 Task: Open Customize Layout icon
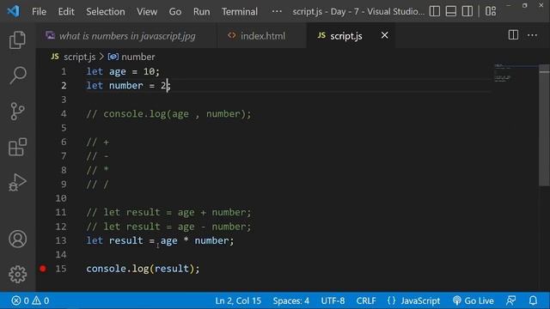coord(491,11)
